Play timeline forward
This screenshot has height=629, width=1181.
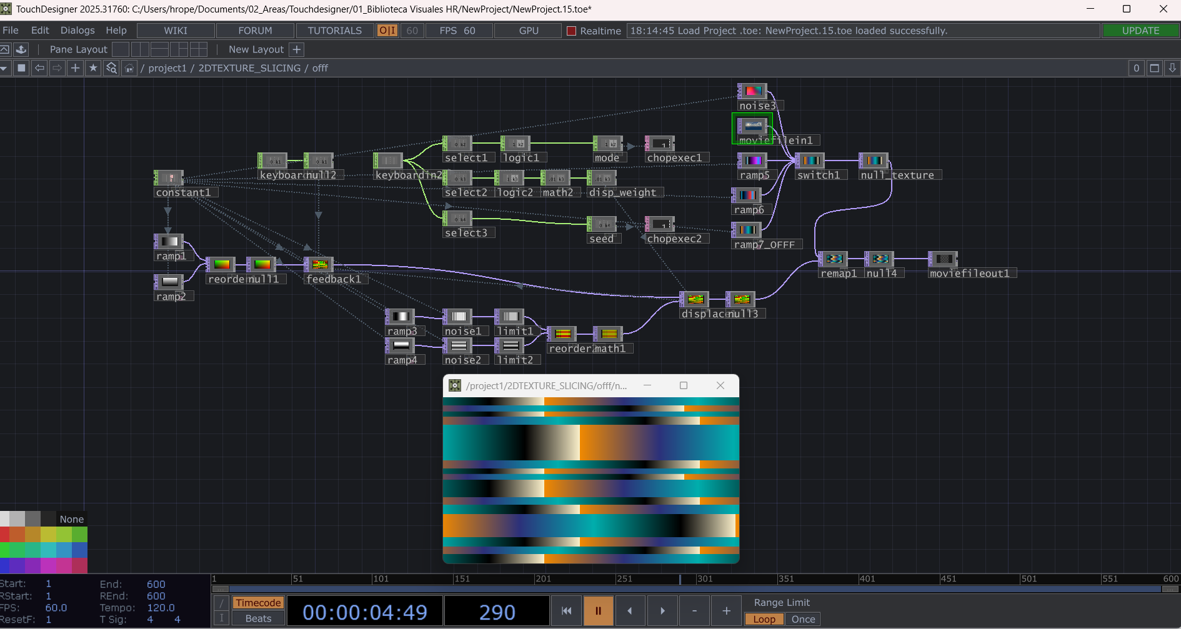[662, 611]
